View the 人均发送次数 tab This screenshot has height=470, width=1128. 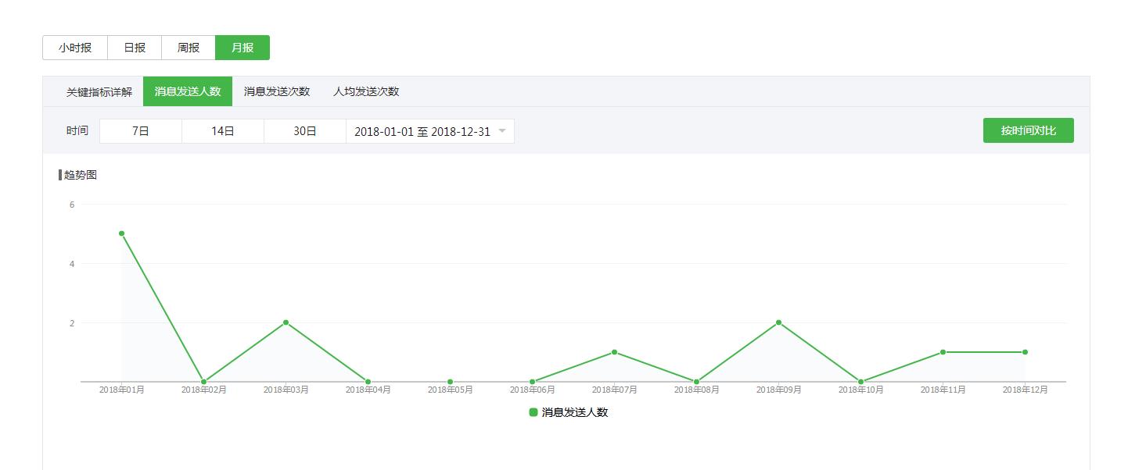(x=366, y=91)
